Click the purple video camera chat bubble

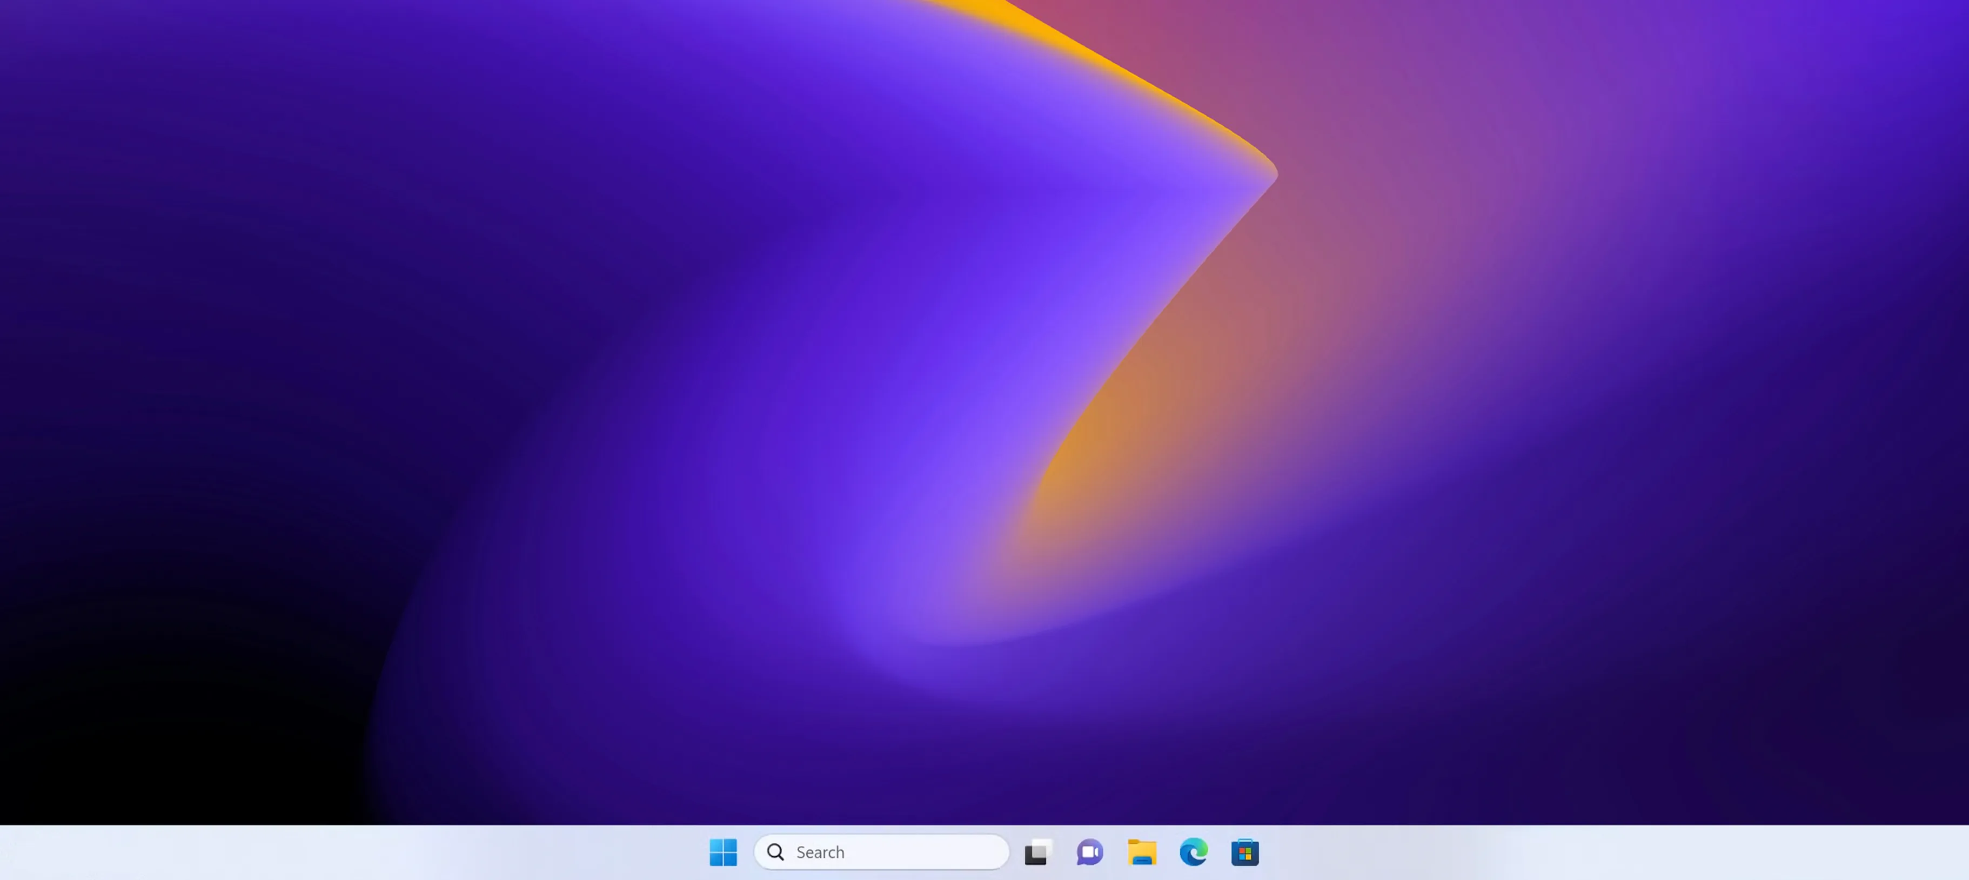pyautogui.click(x=1089, y=852)
